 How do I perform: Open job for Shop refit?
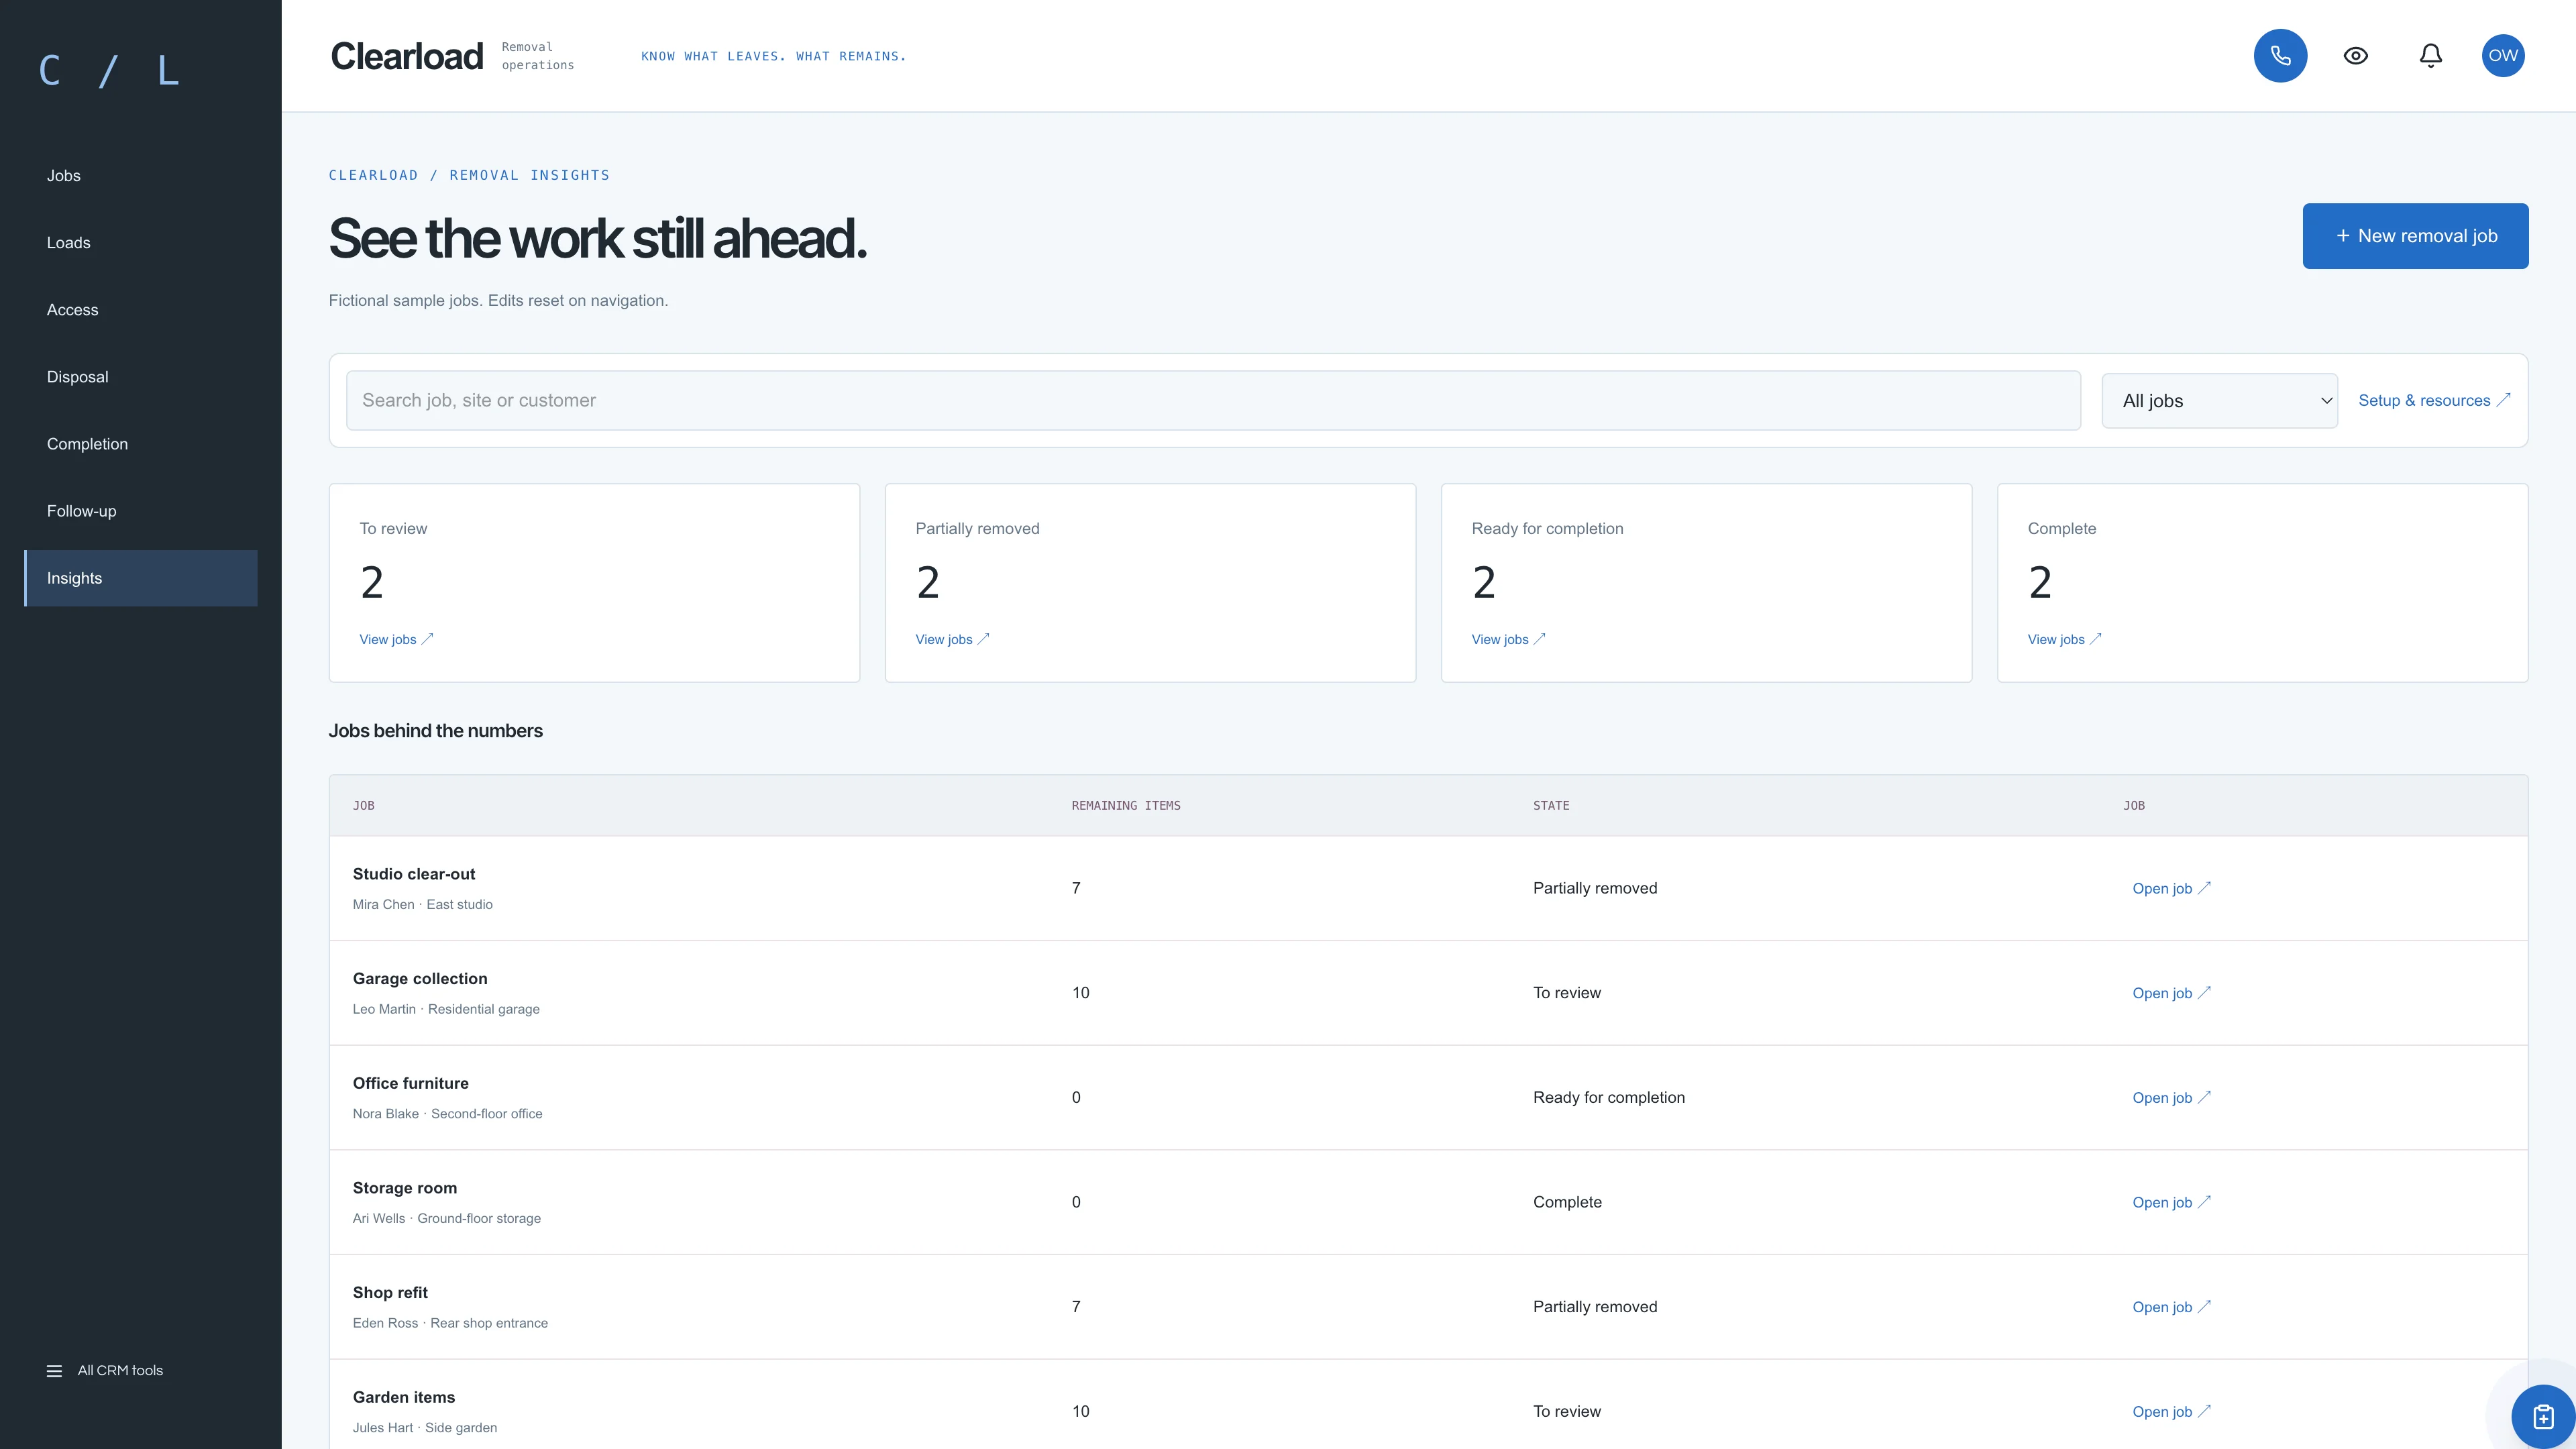pyautogui.click(x=2171, y=1308)
